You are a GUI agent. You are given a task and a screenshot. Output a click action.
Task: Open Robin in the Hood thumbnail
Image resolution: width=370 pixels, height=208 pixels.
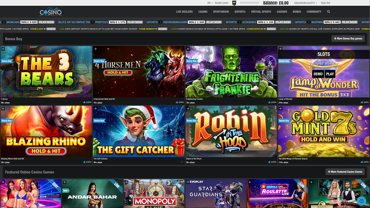[x=231, y=131]
